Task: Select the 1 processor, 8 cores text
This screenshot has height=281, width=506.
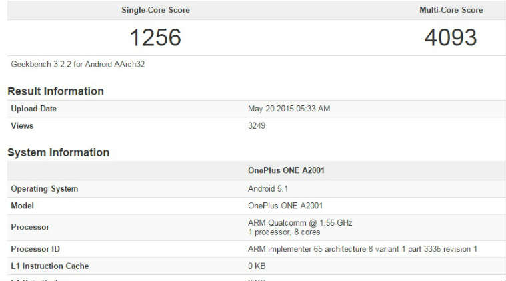Action: (x=284, y=232)
